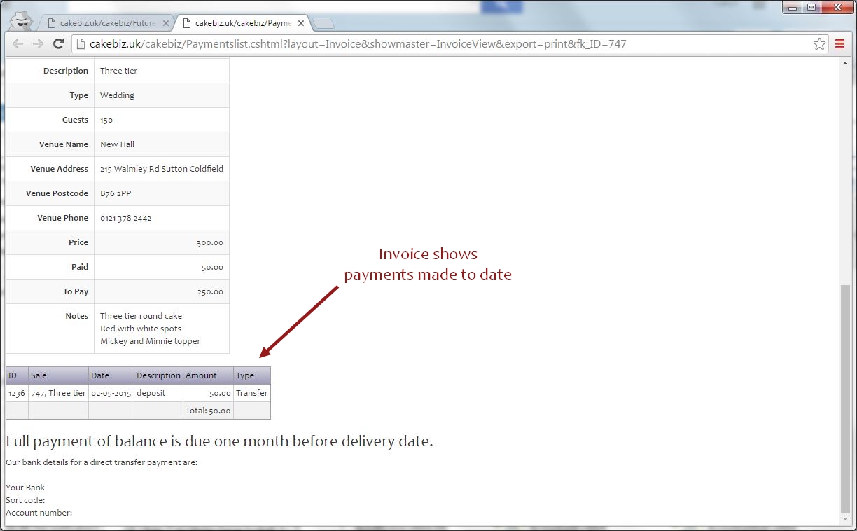Screen dimensions: 857x531
Task: Reload the Paymentslist invoice page
Action: pos(59,43)
